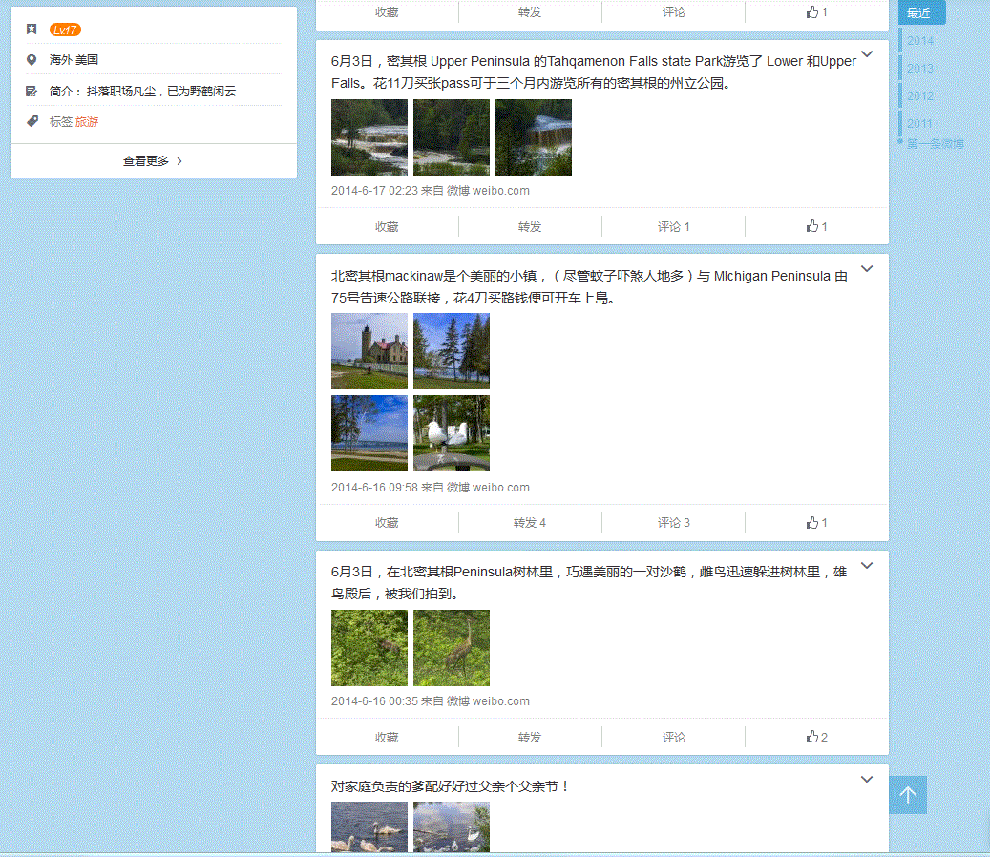
Task: Click the bio edit icon beside 简介
Action: [32, 92]
